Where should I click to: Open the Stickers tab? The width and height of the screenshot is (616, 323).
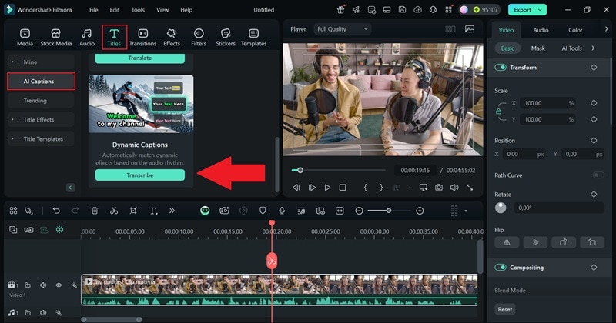click(226, 38)
